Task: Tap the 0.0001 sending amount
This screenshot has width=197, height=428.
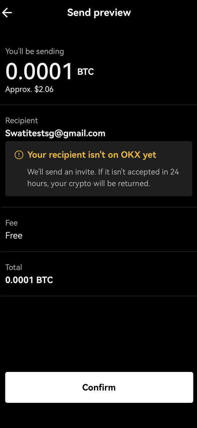Action: click(x=39, y=71)
